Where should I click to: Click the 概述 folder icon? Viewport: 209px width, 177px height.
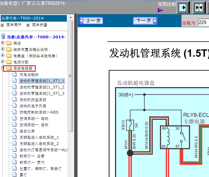click(x=9, y=43)
